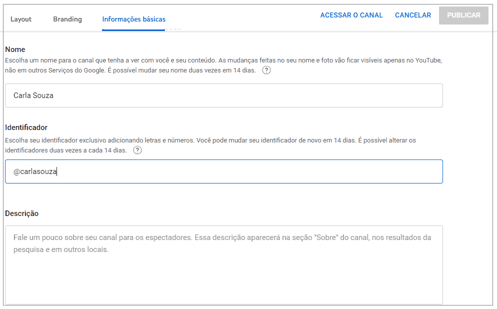The height and width of the screenshot is (309, 497).
Task: Open the help icon next to Nome description
Action: [x=266, y=70]
